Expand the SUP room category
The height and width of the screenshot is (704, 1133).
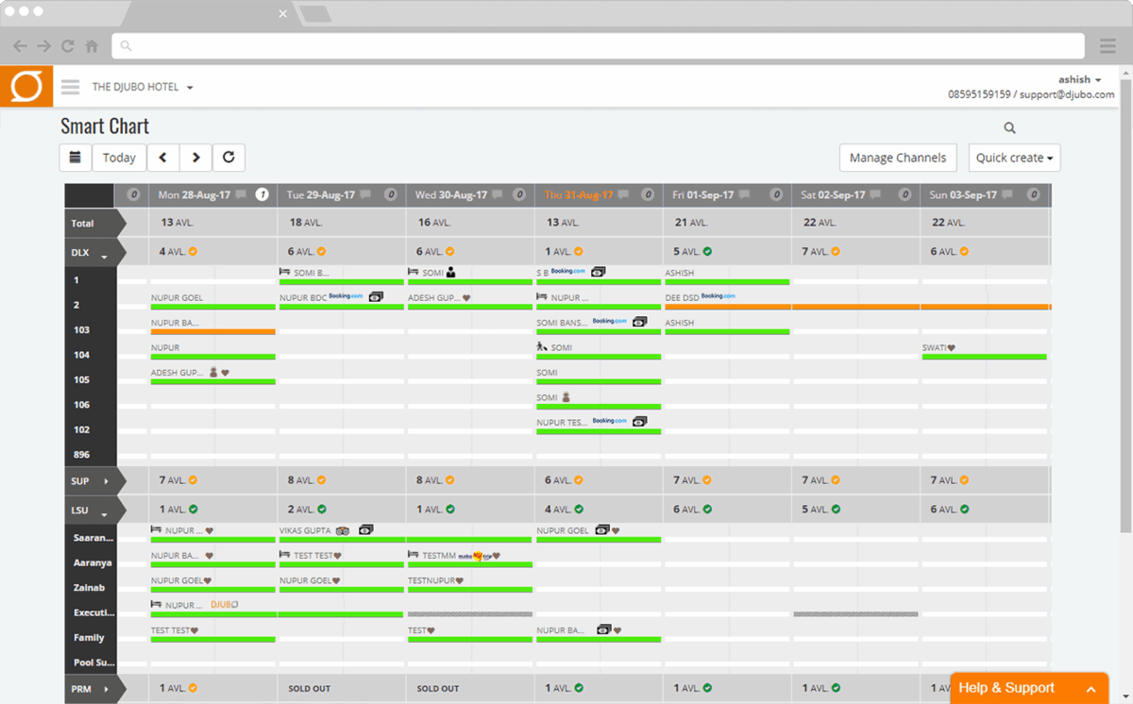[106, 481]
